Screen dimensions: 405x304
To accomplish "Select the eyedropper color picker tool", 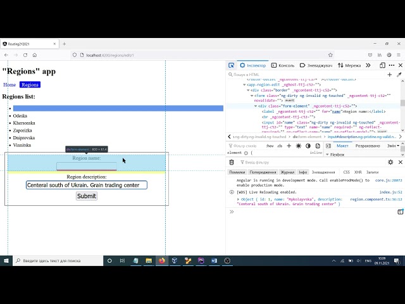I will click(399, 75).
